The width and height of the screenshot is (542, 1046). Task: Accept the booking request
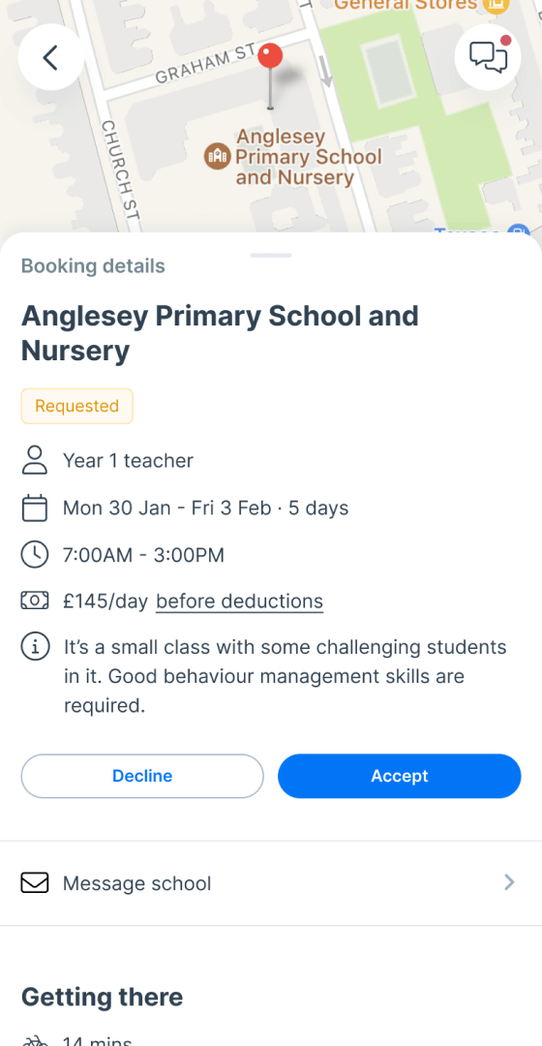point(400,776)
